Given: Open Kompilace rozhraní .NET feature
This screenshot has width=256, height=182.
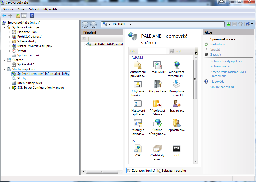Looking at the screenshot, I should 177,88.
